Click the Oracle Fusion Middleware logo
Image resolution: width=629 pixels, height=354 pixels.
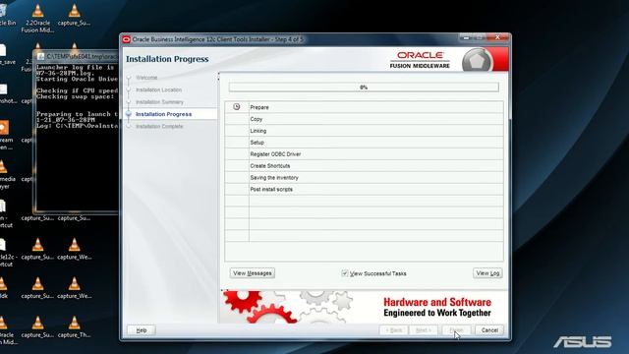[420, 60]
